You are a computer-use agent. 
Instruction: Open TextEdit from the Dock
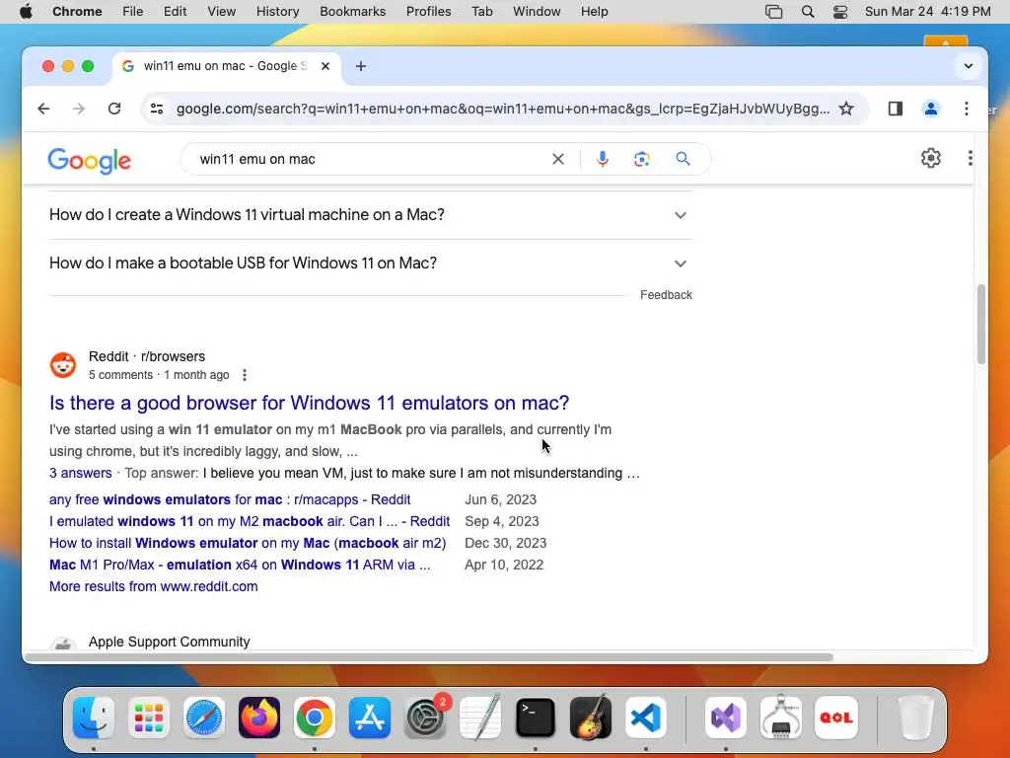click(480, 718)
